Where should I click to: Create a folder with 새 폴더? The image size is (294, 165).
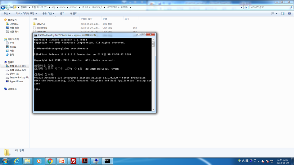point(74,13)
